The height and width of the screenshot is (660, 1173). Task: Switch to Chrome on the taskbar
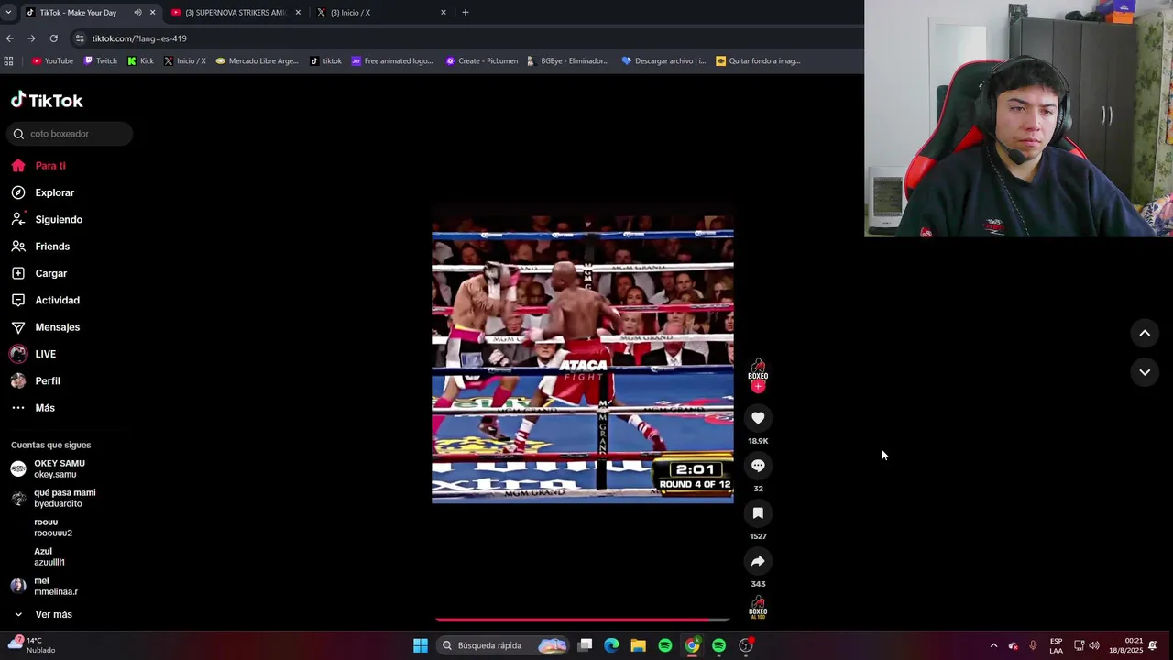(692, 645)
